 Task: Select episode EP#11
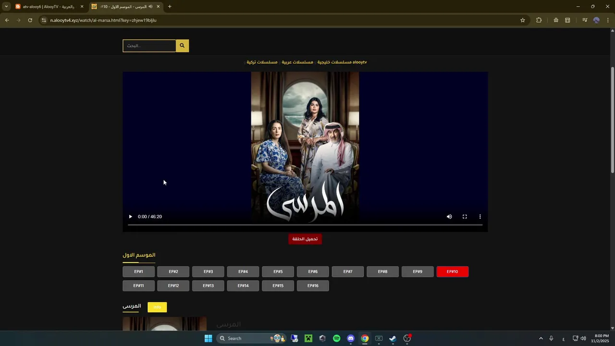138,285
